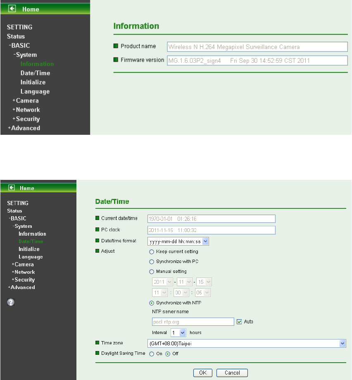Open Language item in Information panel sidebar
352x380 pixels.
[x=35, y=92]
